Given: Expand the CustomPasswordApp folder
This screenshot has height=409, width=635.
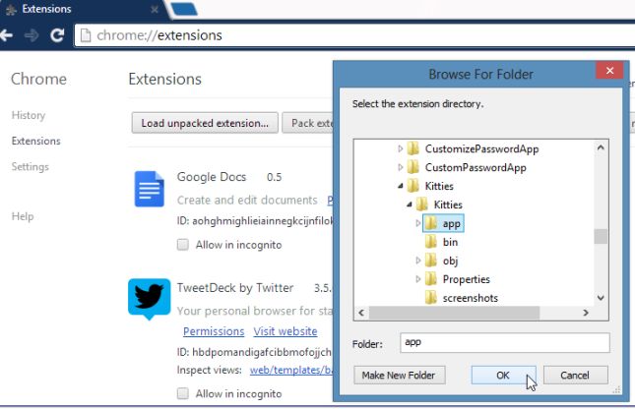Looking at the screenshot, I should [x=400, y=167].
